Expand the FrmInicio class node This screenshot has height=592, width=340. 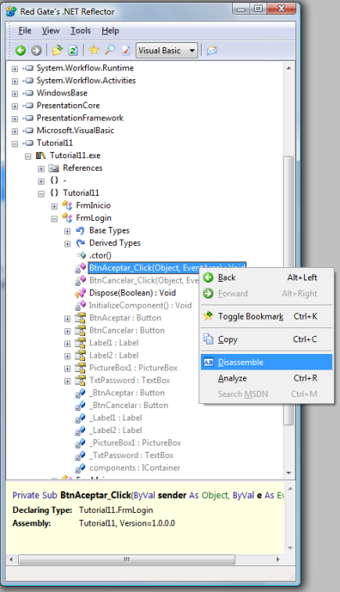point(54,206)
